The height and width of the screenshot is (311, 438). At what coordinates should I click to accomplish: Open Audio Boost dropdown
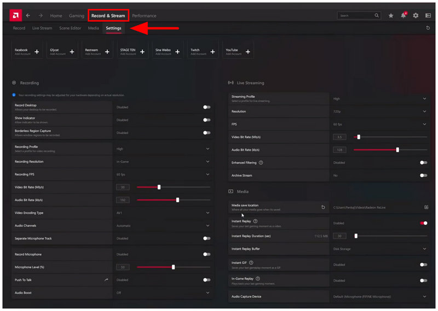pyautogui.click(x=163, y=293)
